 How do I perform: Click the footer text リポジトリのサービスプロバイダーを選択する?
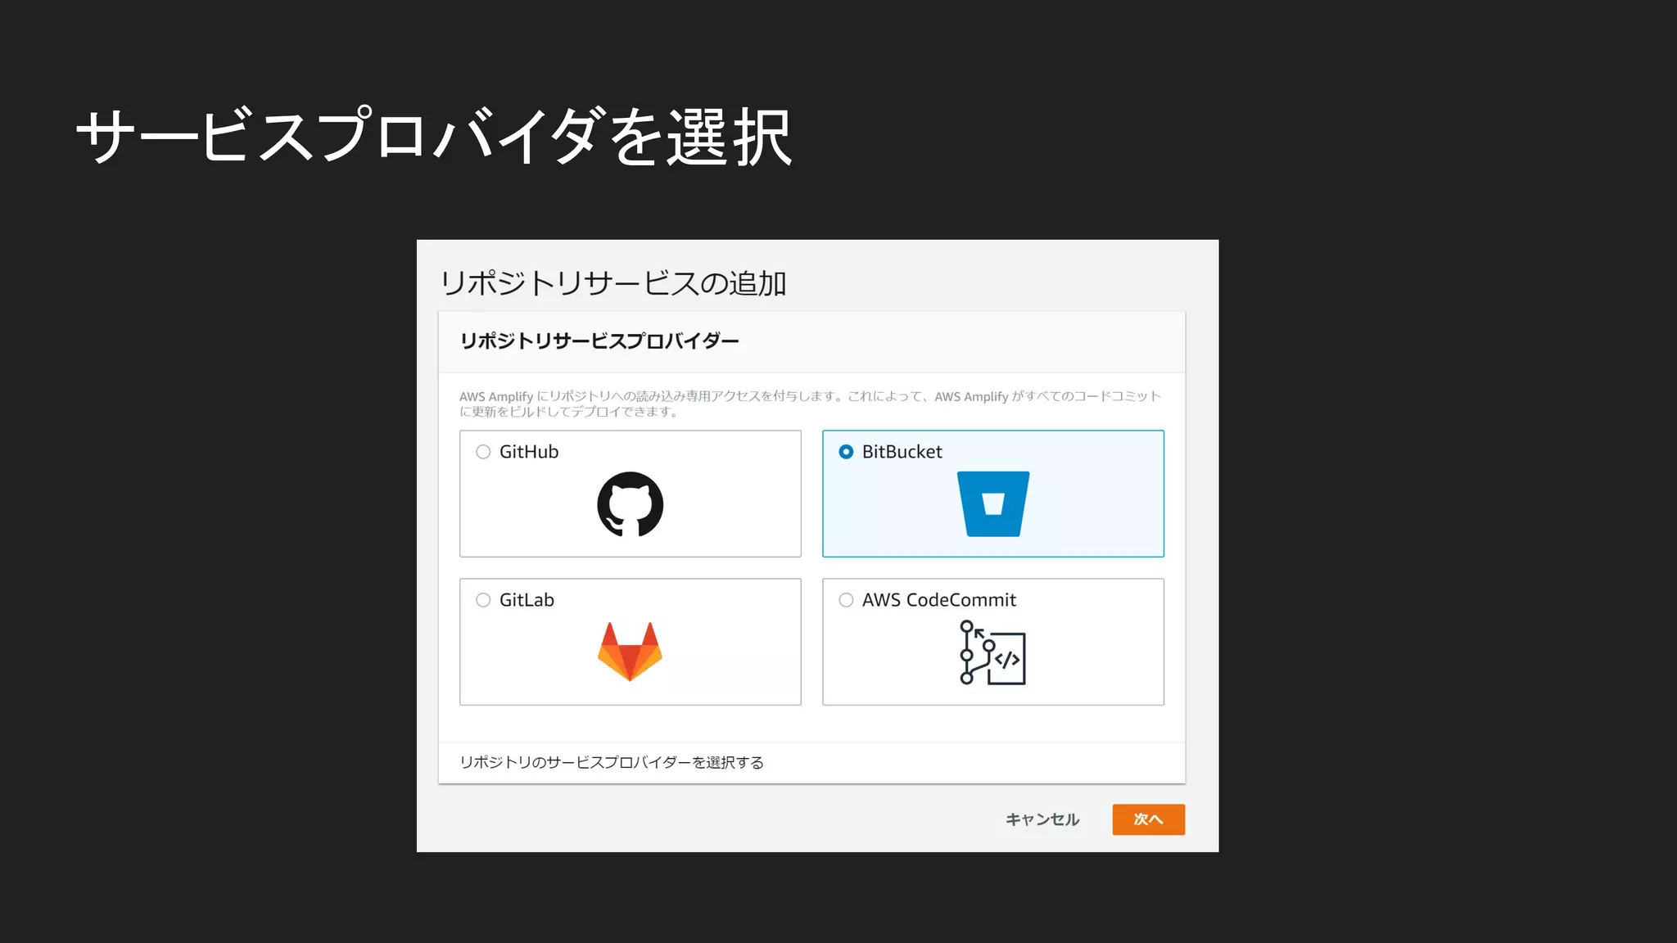coord(612,763)
